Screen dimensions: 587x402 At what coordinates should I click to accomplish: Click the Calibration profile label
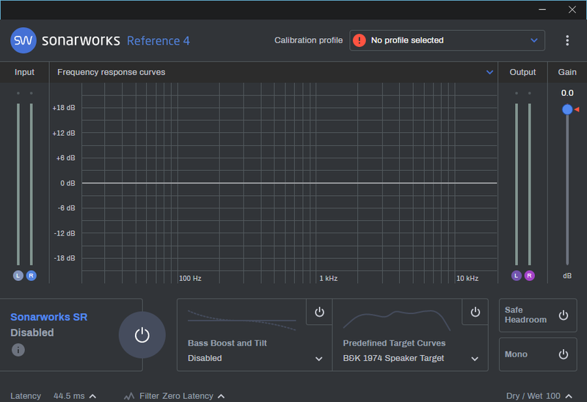(x=308, y=40)
